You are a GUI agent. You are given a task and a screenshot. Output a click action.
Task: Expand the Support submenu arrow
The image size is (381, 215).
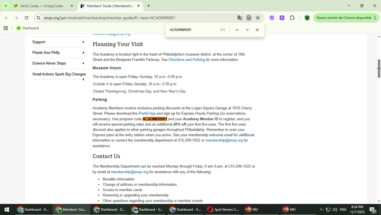(83, 42)
